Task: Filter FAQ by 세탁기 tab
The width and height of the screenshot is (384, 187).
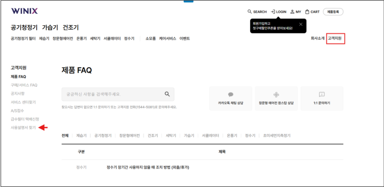Action: click(171, 136)
